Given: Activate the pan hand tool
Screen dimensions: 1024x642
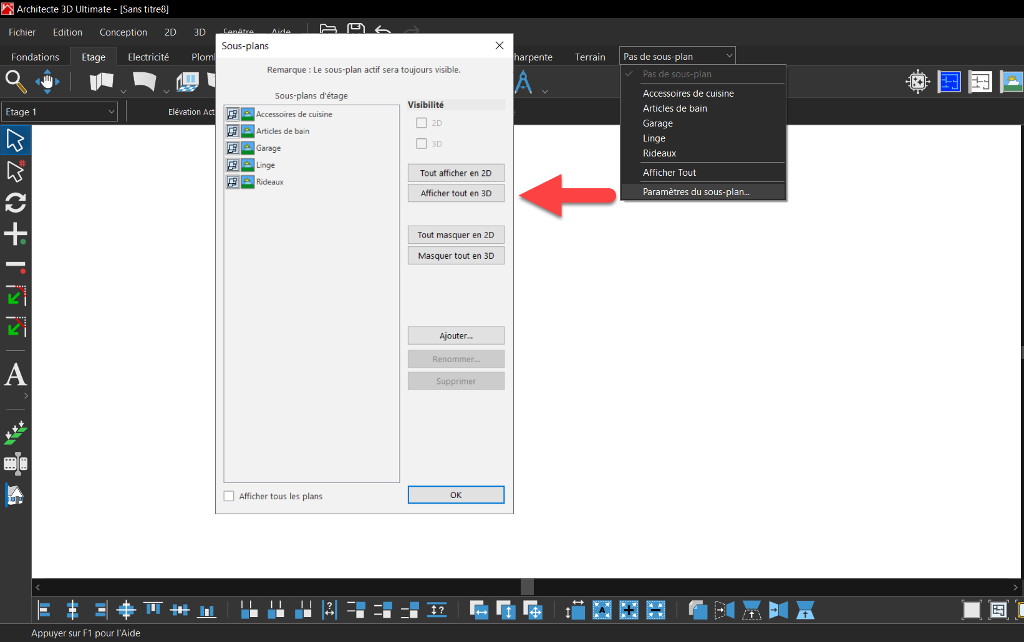Looking at the screenshot, I should click(47, 82).
